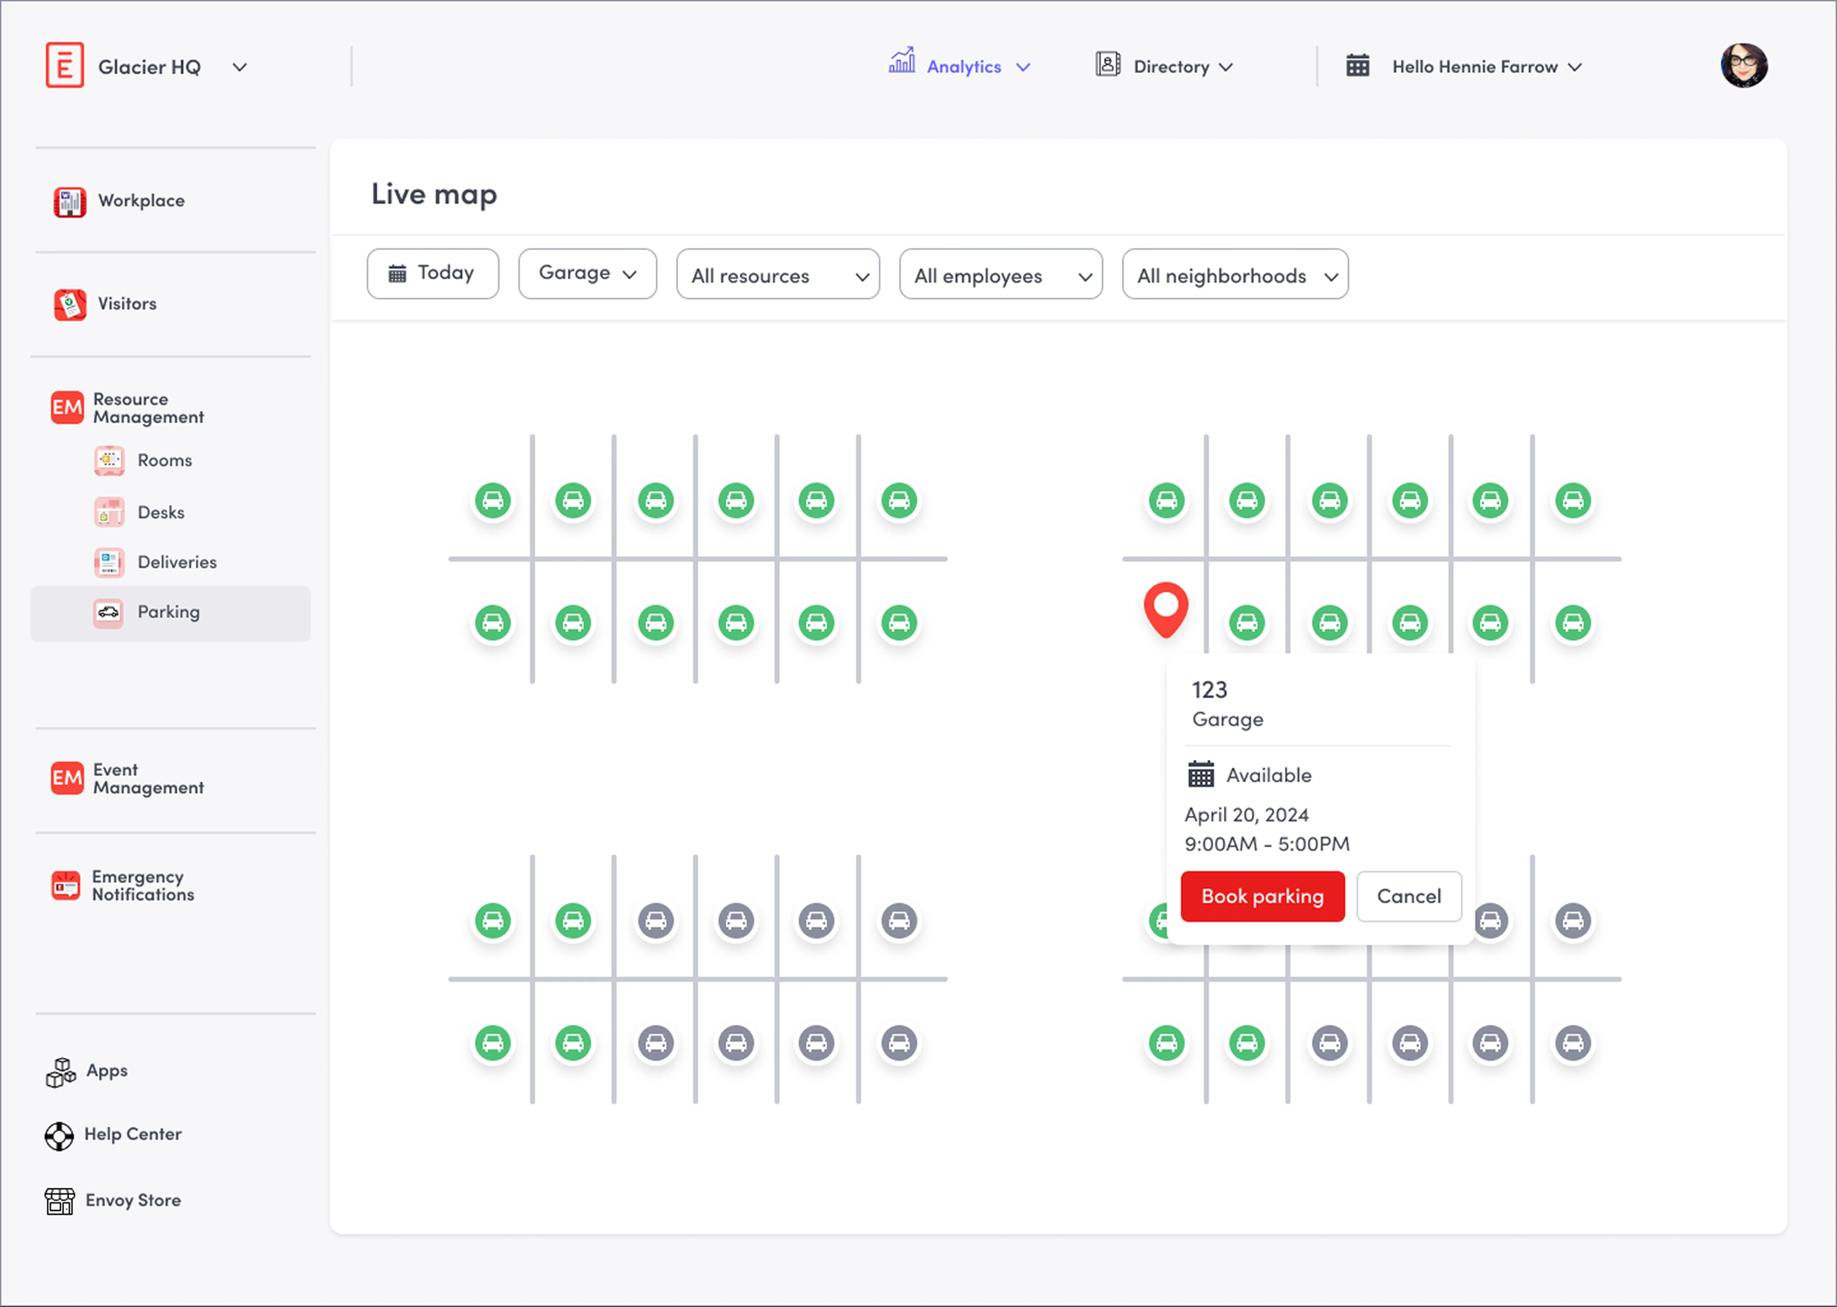Select the bottom-right gray unavailable parking spot
This screenshot has width=1837, height=1307.
point(1573,1044)
